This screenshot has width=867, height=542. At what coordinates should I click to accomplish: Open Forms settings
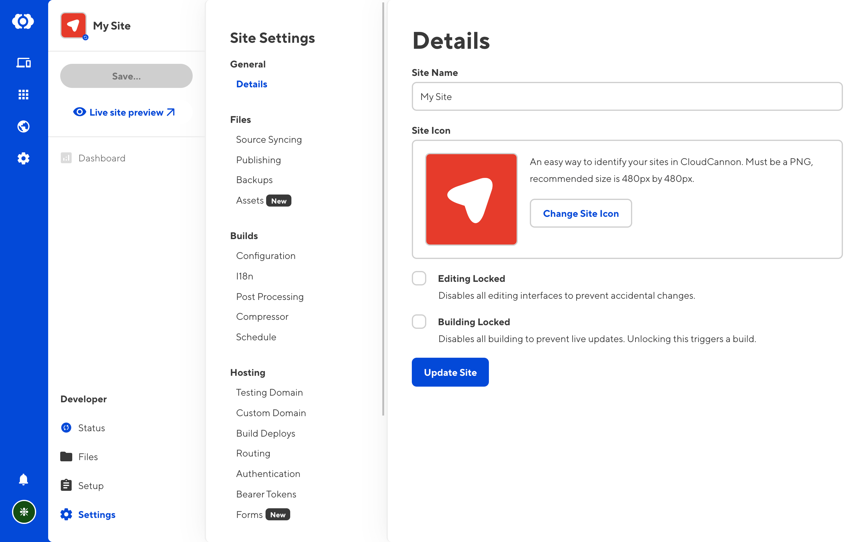[249, 514]
